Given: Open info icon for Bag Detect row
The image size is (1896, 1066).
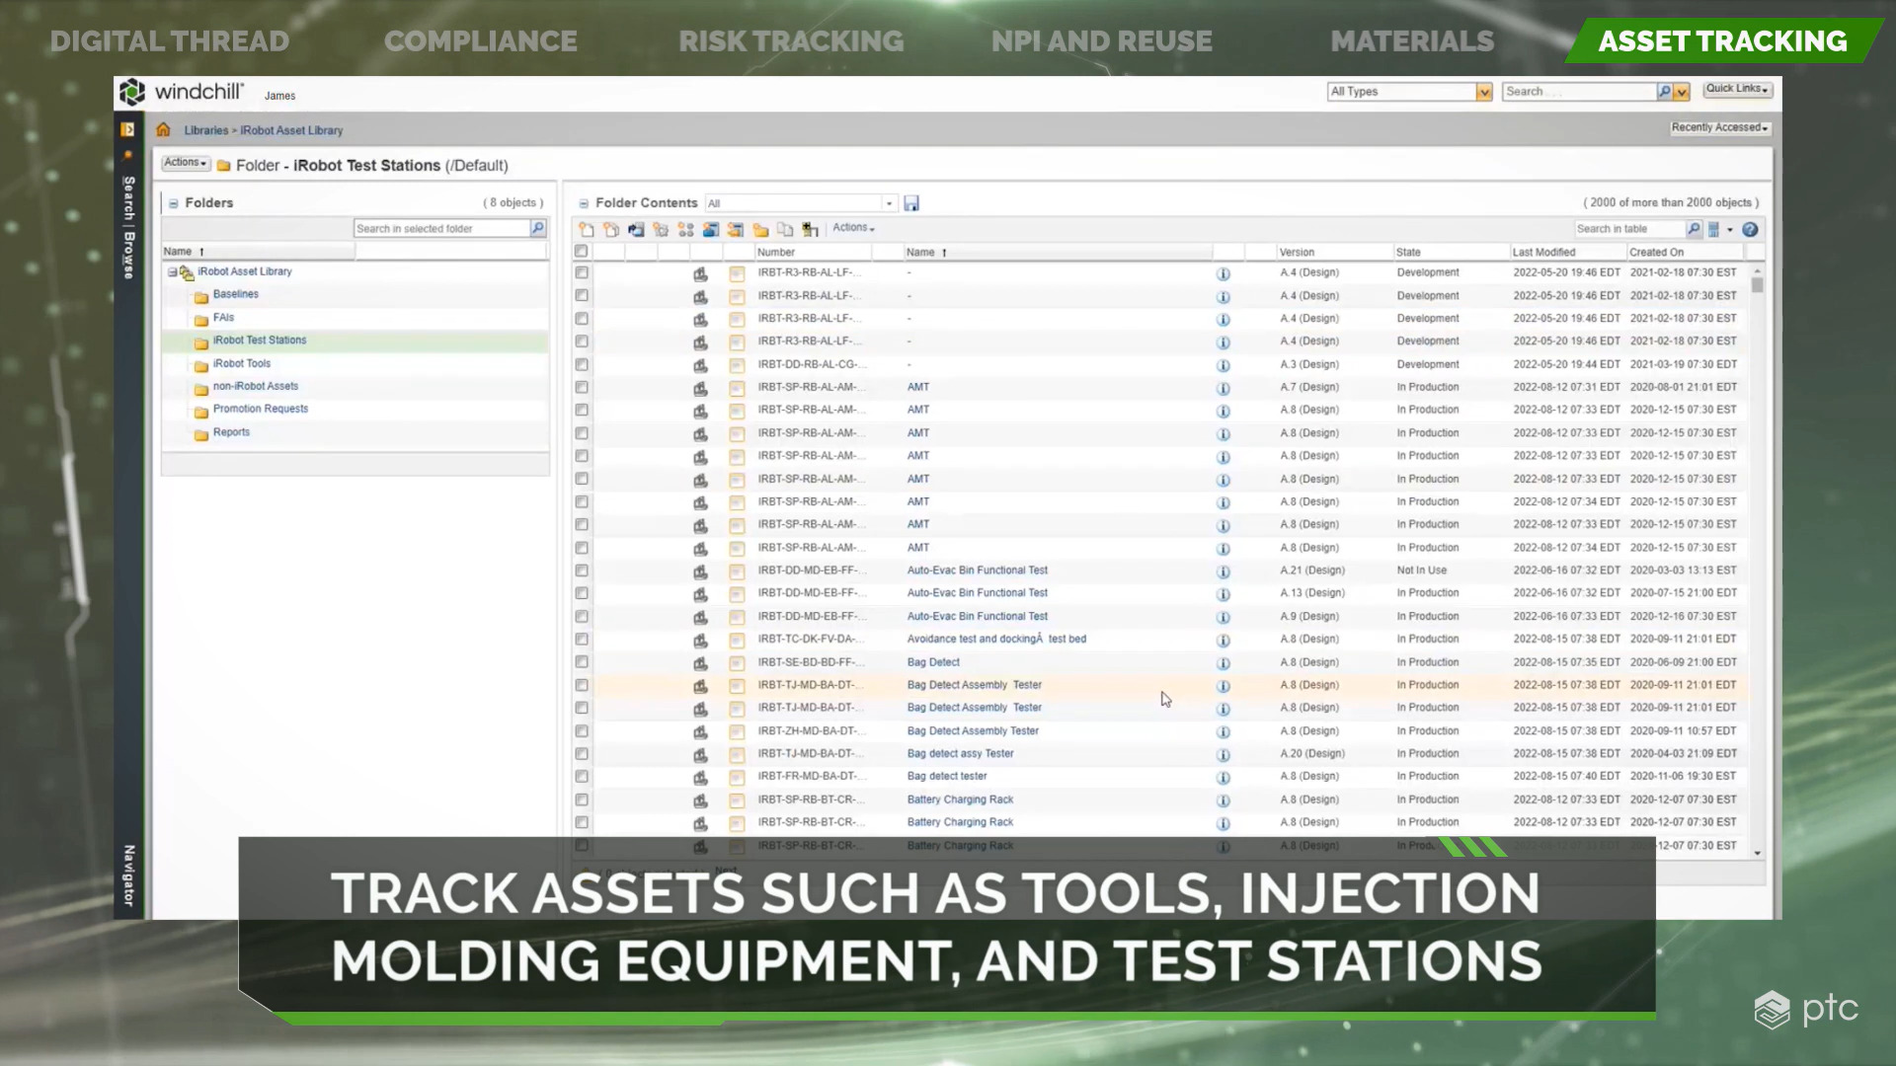Looking at the screenshot, I should coord(1223,663).
